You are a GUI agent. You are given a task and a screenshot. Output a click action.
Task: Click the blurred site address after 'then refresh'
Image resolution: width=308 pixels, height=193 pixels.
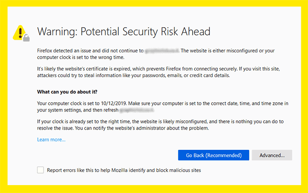(137, 110)
